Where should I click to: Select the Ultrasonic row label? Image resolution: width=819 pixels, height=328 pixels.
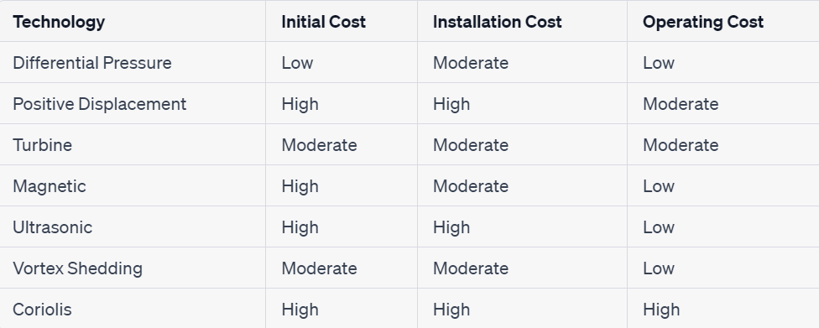[x=52, y=227]
